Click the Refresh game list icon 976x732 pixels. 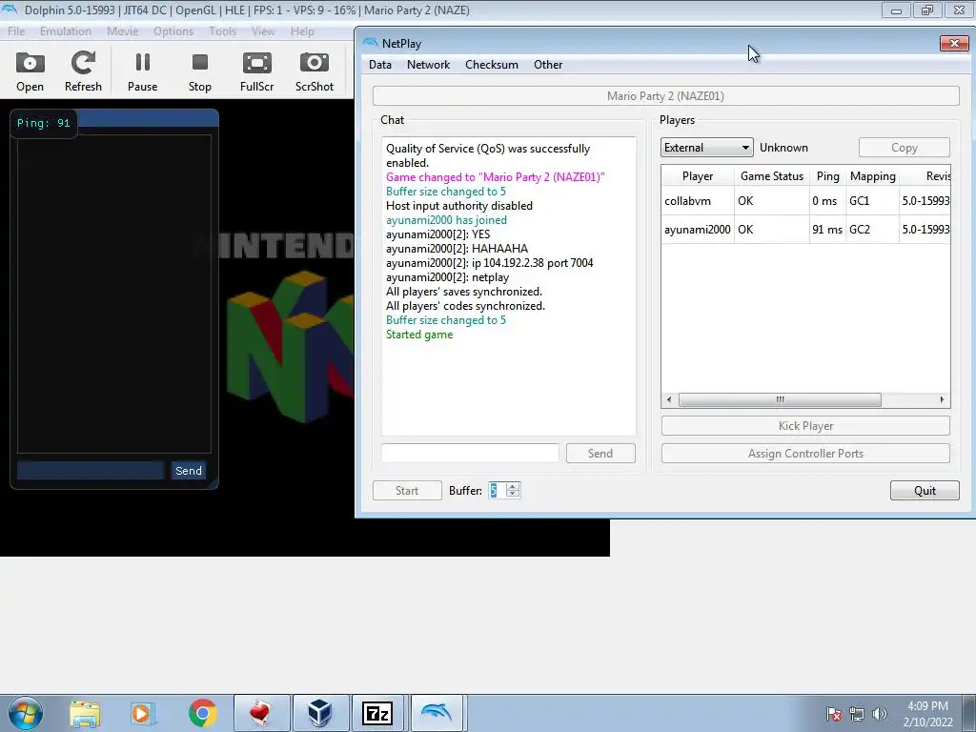[x=83, y=71]
